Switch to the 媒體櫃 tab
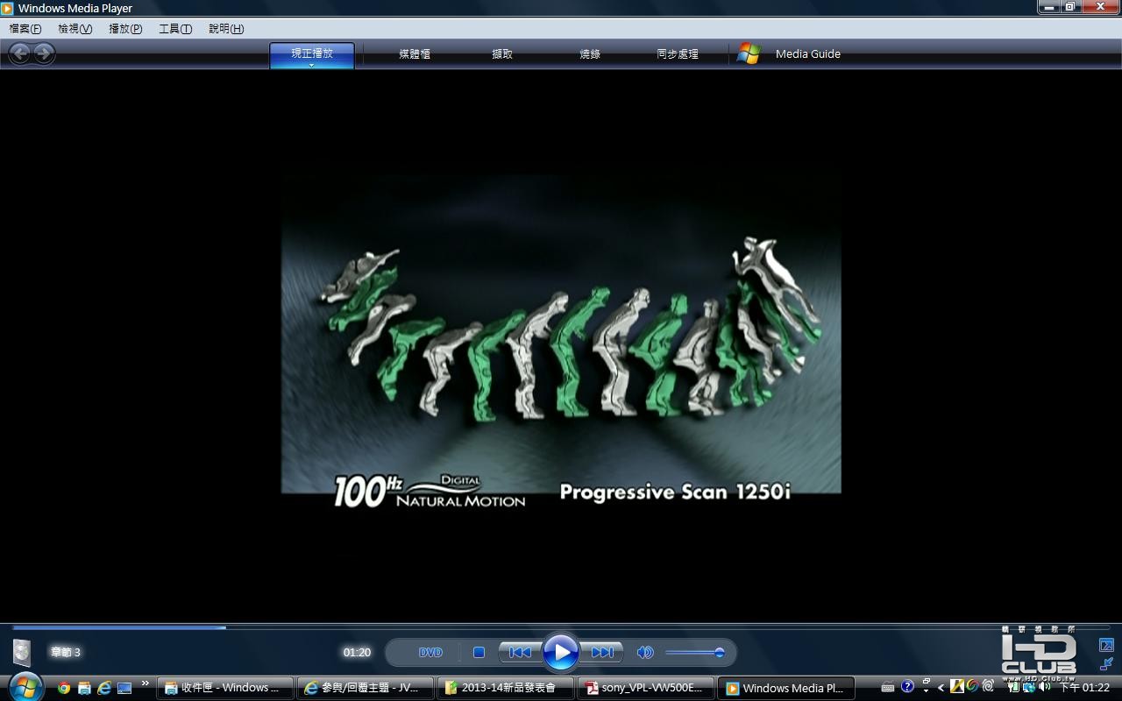1122x701 pixels. pyautogui.click(x=415, y=54)
